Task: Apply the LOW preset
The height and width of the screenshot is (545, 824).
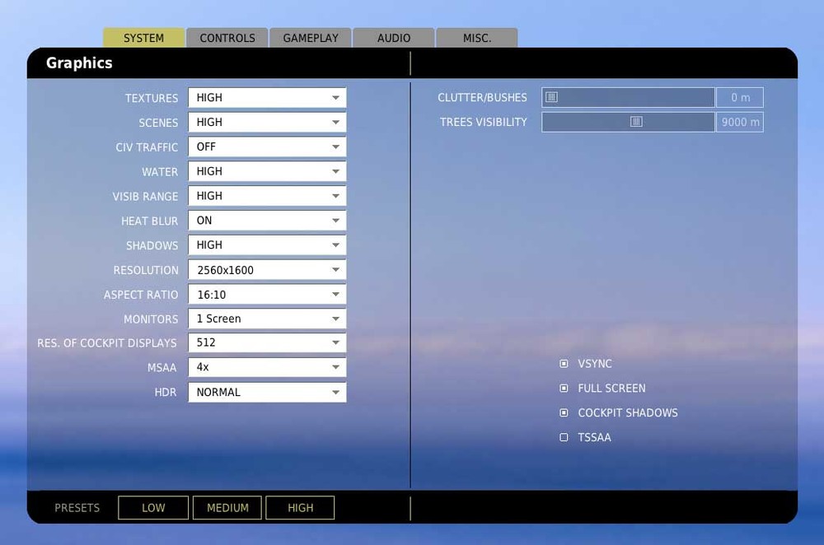Action: tap(153, 508)
